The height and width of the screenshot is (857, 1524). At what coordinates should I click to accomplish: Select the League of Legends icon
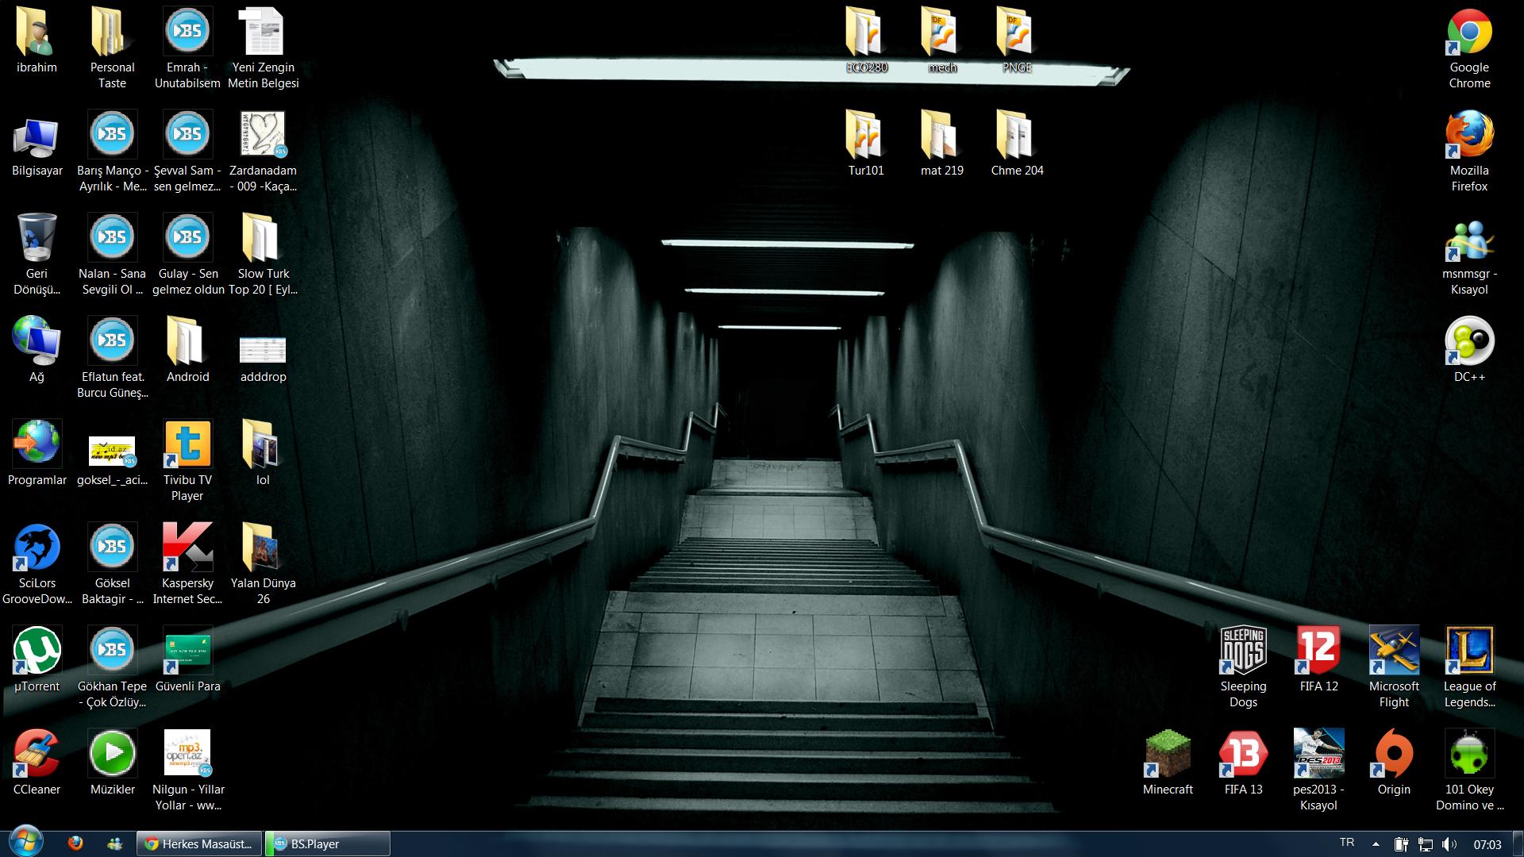click(1469, 651)
